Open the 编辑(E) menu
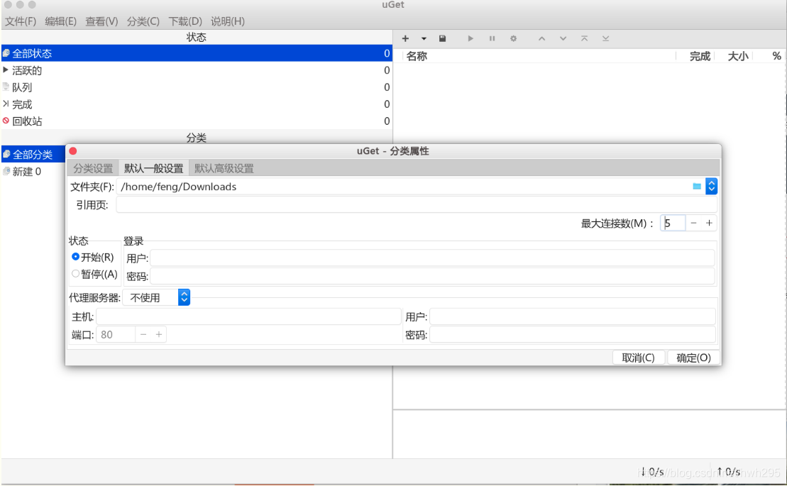 click(61, 21)
